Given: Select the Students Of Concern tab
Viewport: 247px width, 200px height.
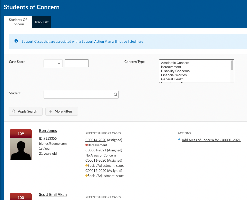Looking at the screenshot, I should click(18, 22).
